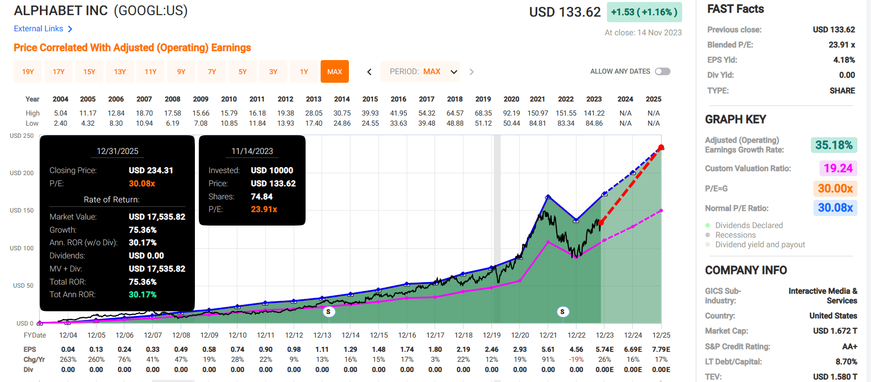The image size is (871, 382).
Task: Click the blue Normal P/E Ratio 30.08x box
Action: click(x=835, y=208)
